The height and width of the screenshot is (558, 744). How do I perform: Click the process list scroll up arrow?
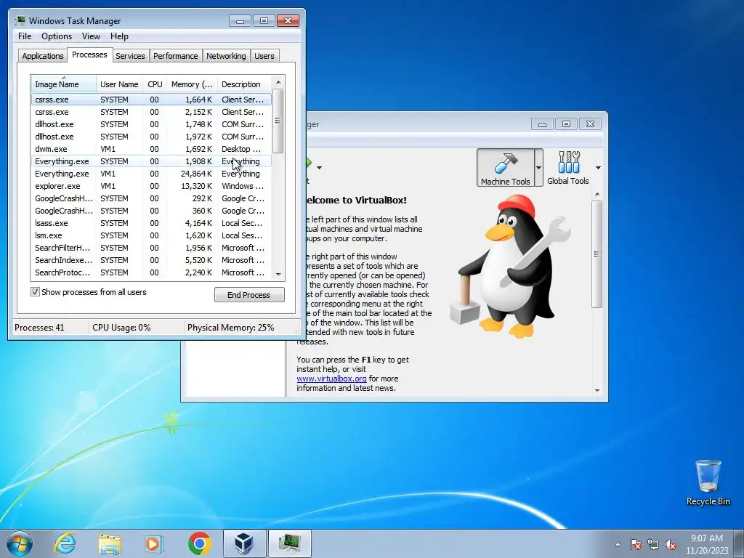[x=278, y=82]
